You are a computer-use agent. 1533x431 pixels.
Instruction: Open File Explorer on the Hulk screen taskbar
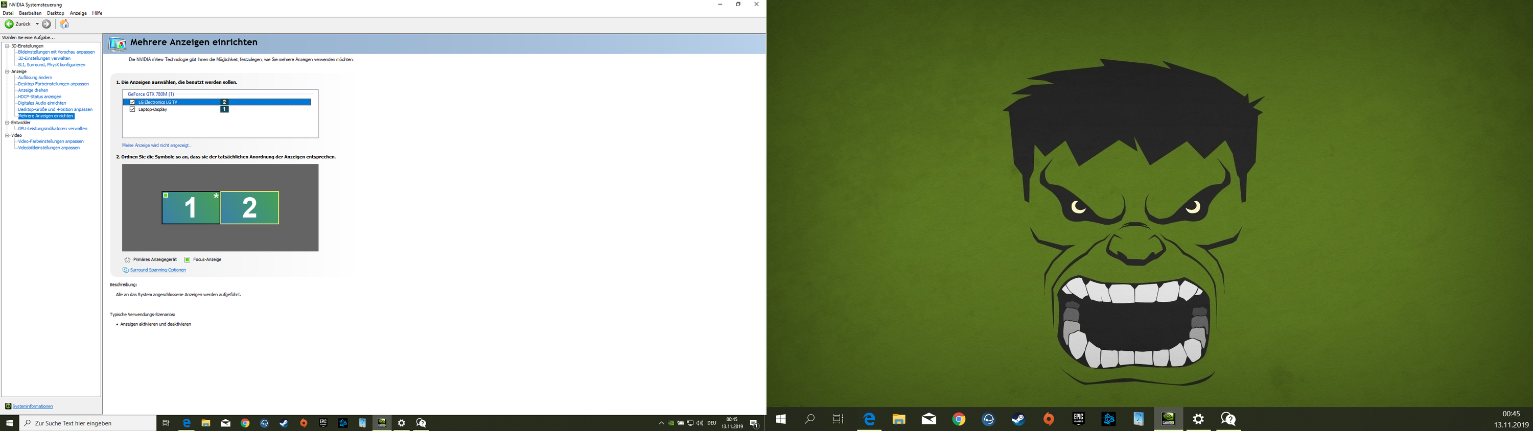click(x=899, y=419)
